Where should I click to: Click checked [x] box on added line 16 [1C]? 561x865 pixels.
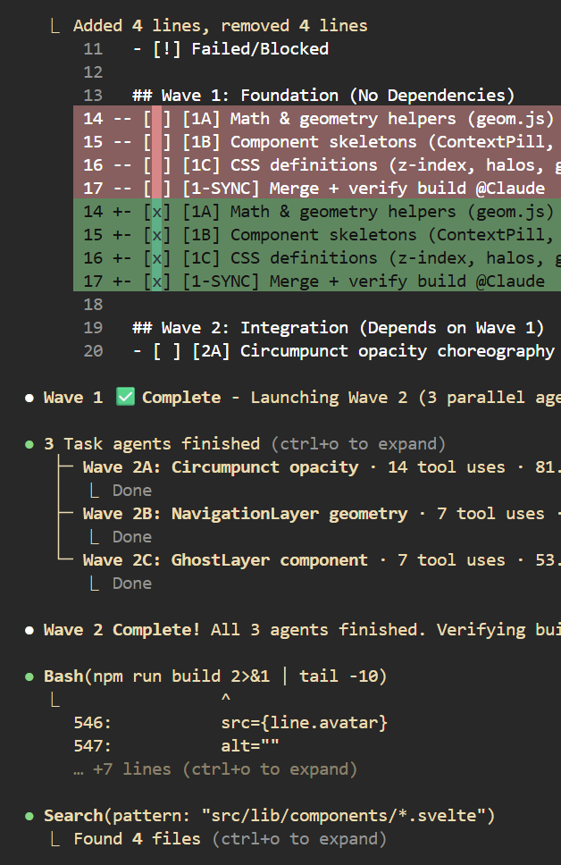(x=156, y=258)
